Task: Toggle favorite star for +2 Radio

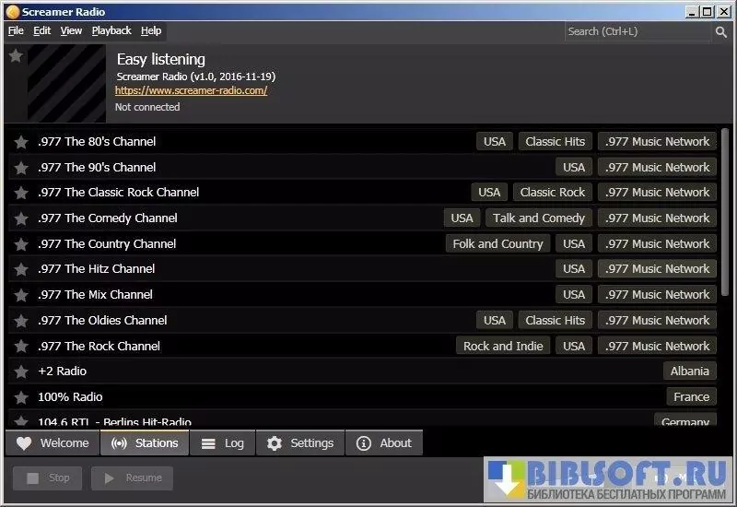Action: 21,371
